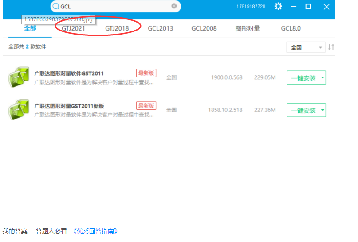Switch to the GCL2008 tab

204,28
